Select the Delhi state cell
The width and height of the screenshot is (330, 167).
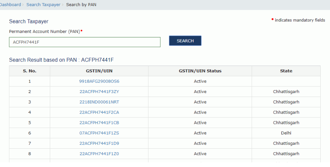coord(286,133)
